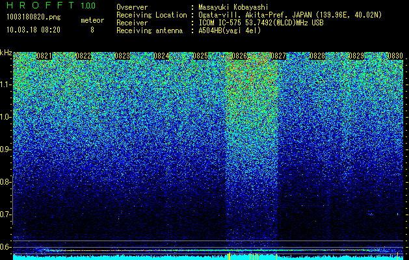
Task: Click the 0.9 frequency axis label
Action: pyautogui.click(x=5, y=149)
